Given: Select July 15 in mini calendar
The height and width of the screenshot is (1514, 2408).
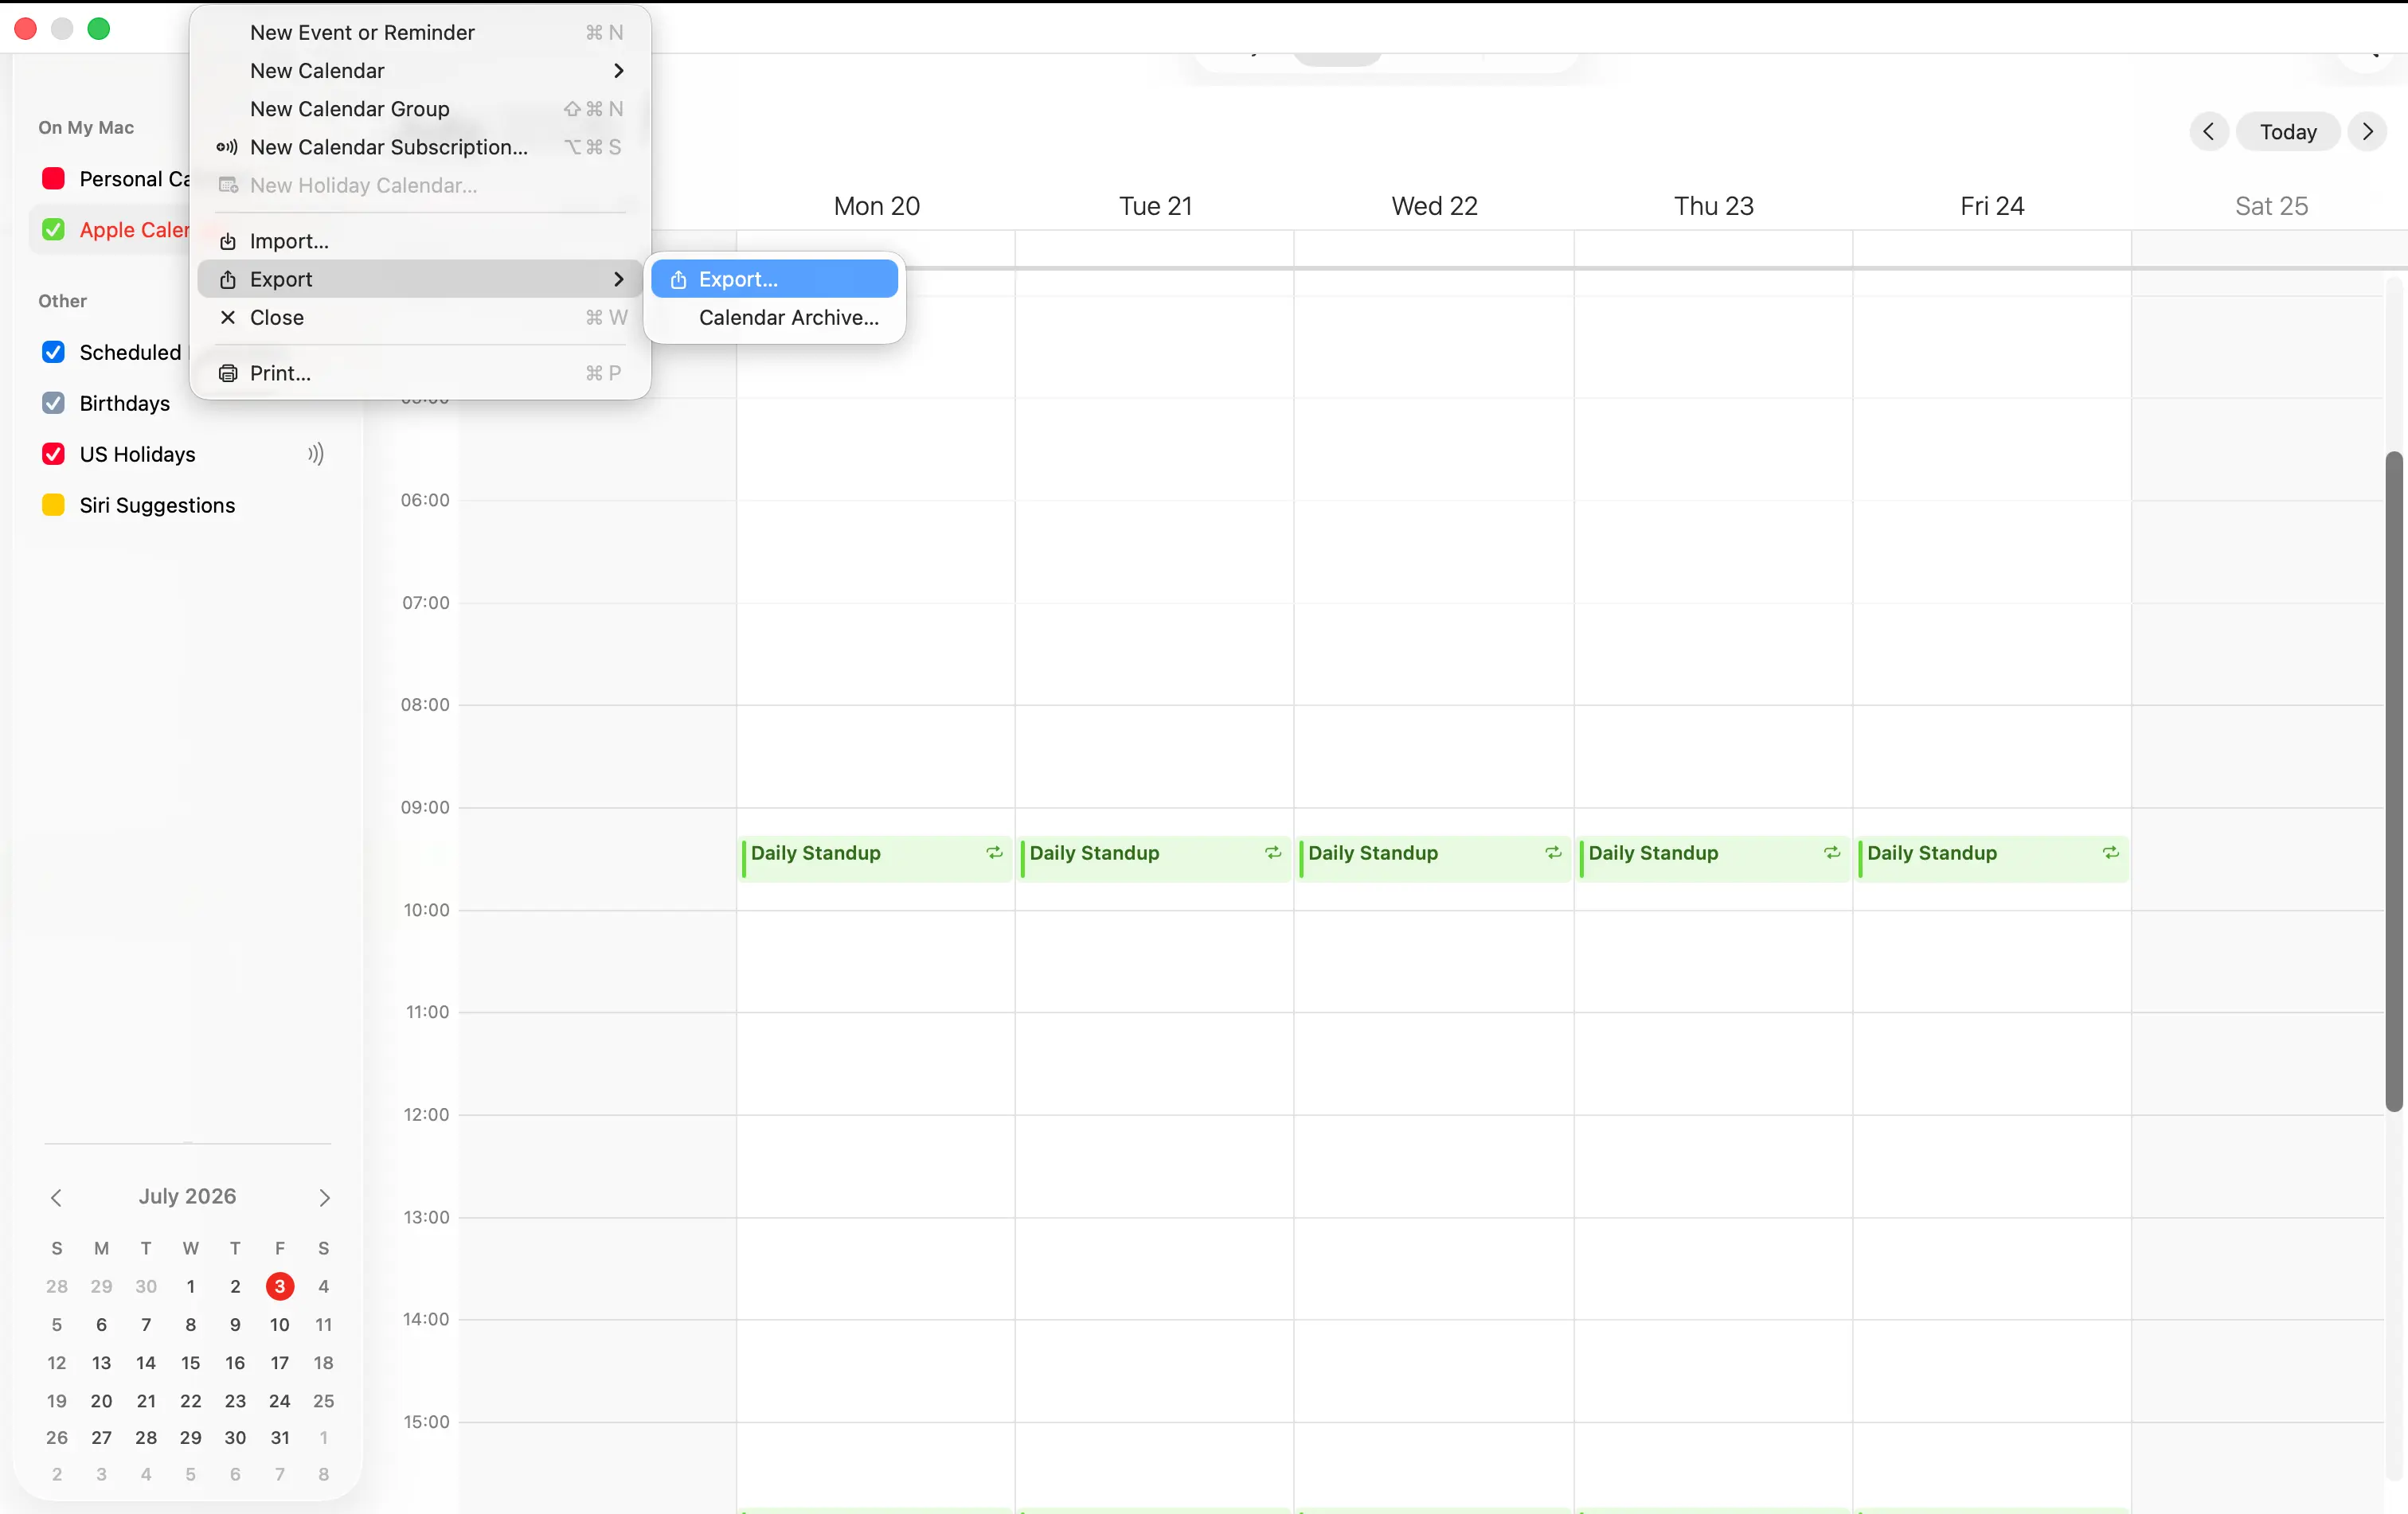Looking at the screenshot, I should [190, 1363].
